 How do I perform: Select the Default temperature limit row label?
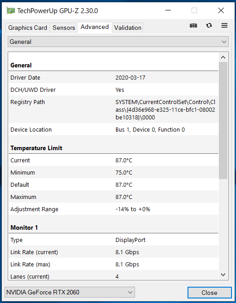[x=20, y=185]
